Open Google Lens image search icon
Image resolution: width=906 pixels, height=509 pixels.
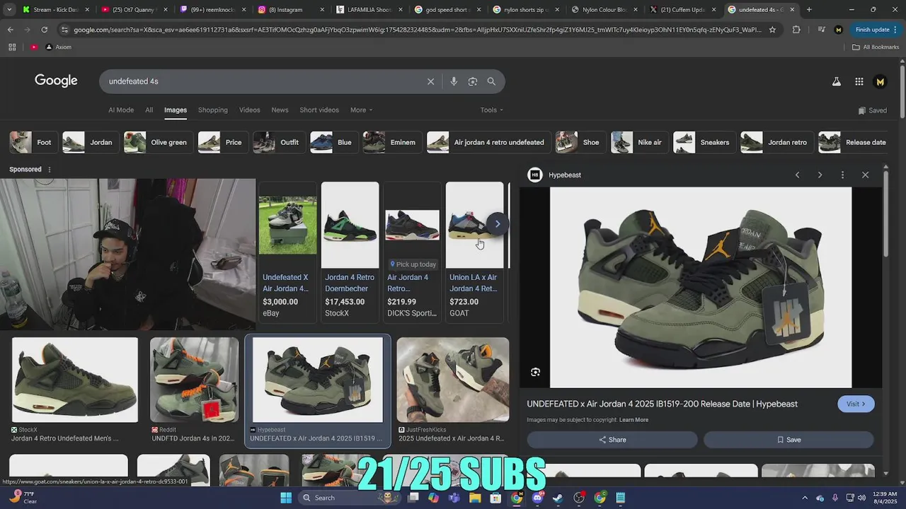(x=473, y=81)
